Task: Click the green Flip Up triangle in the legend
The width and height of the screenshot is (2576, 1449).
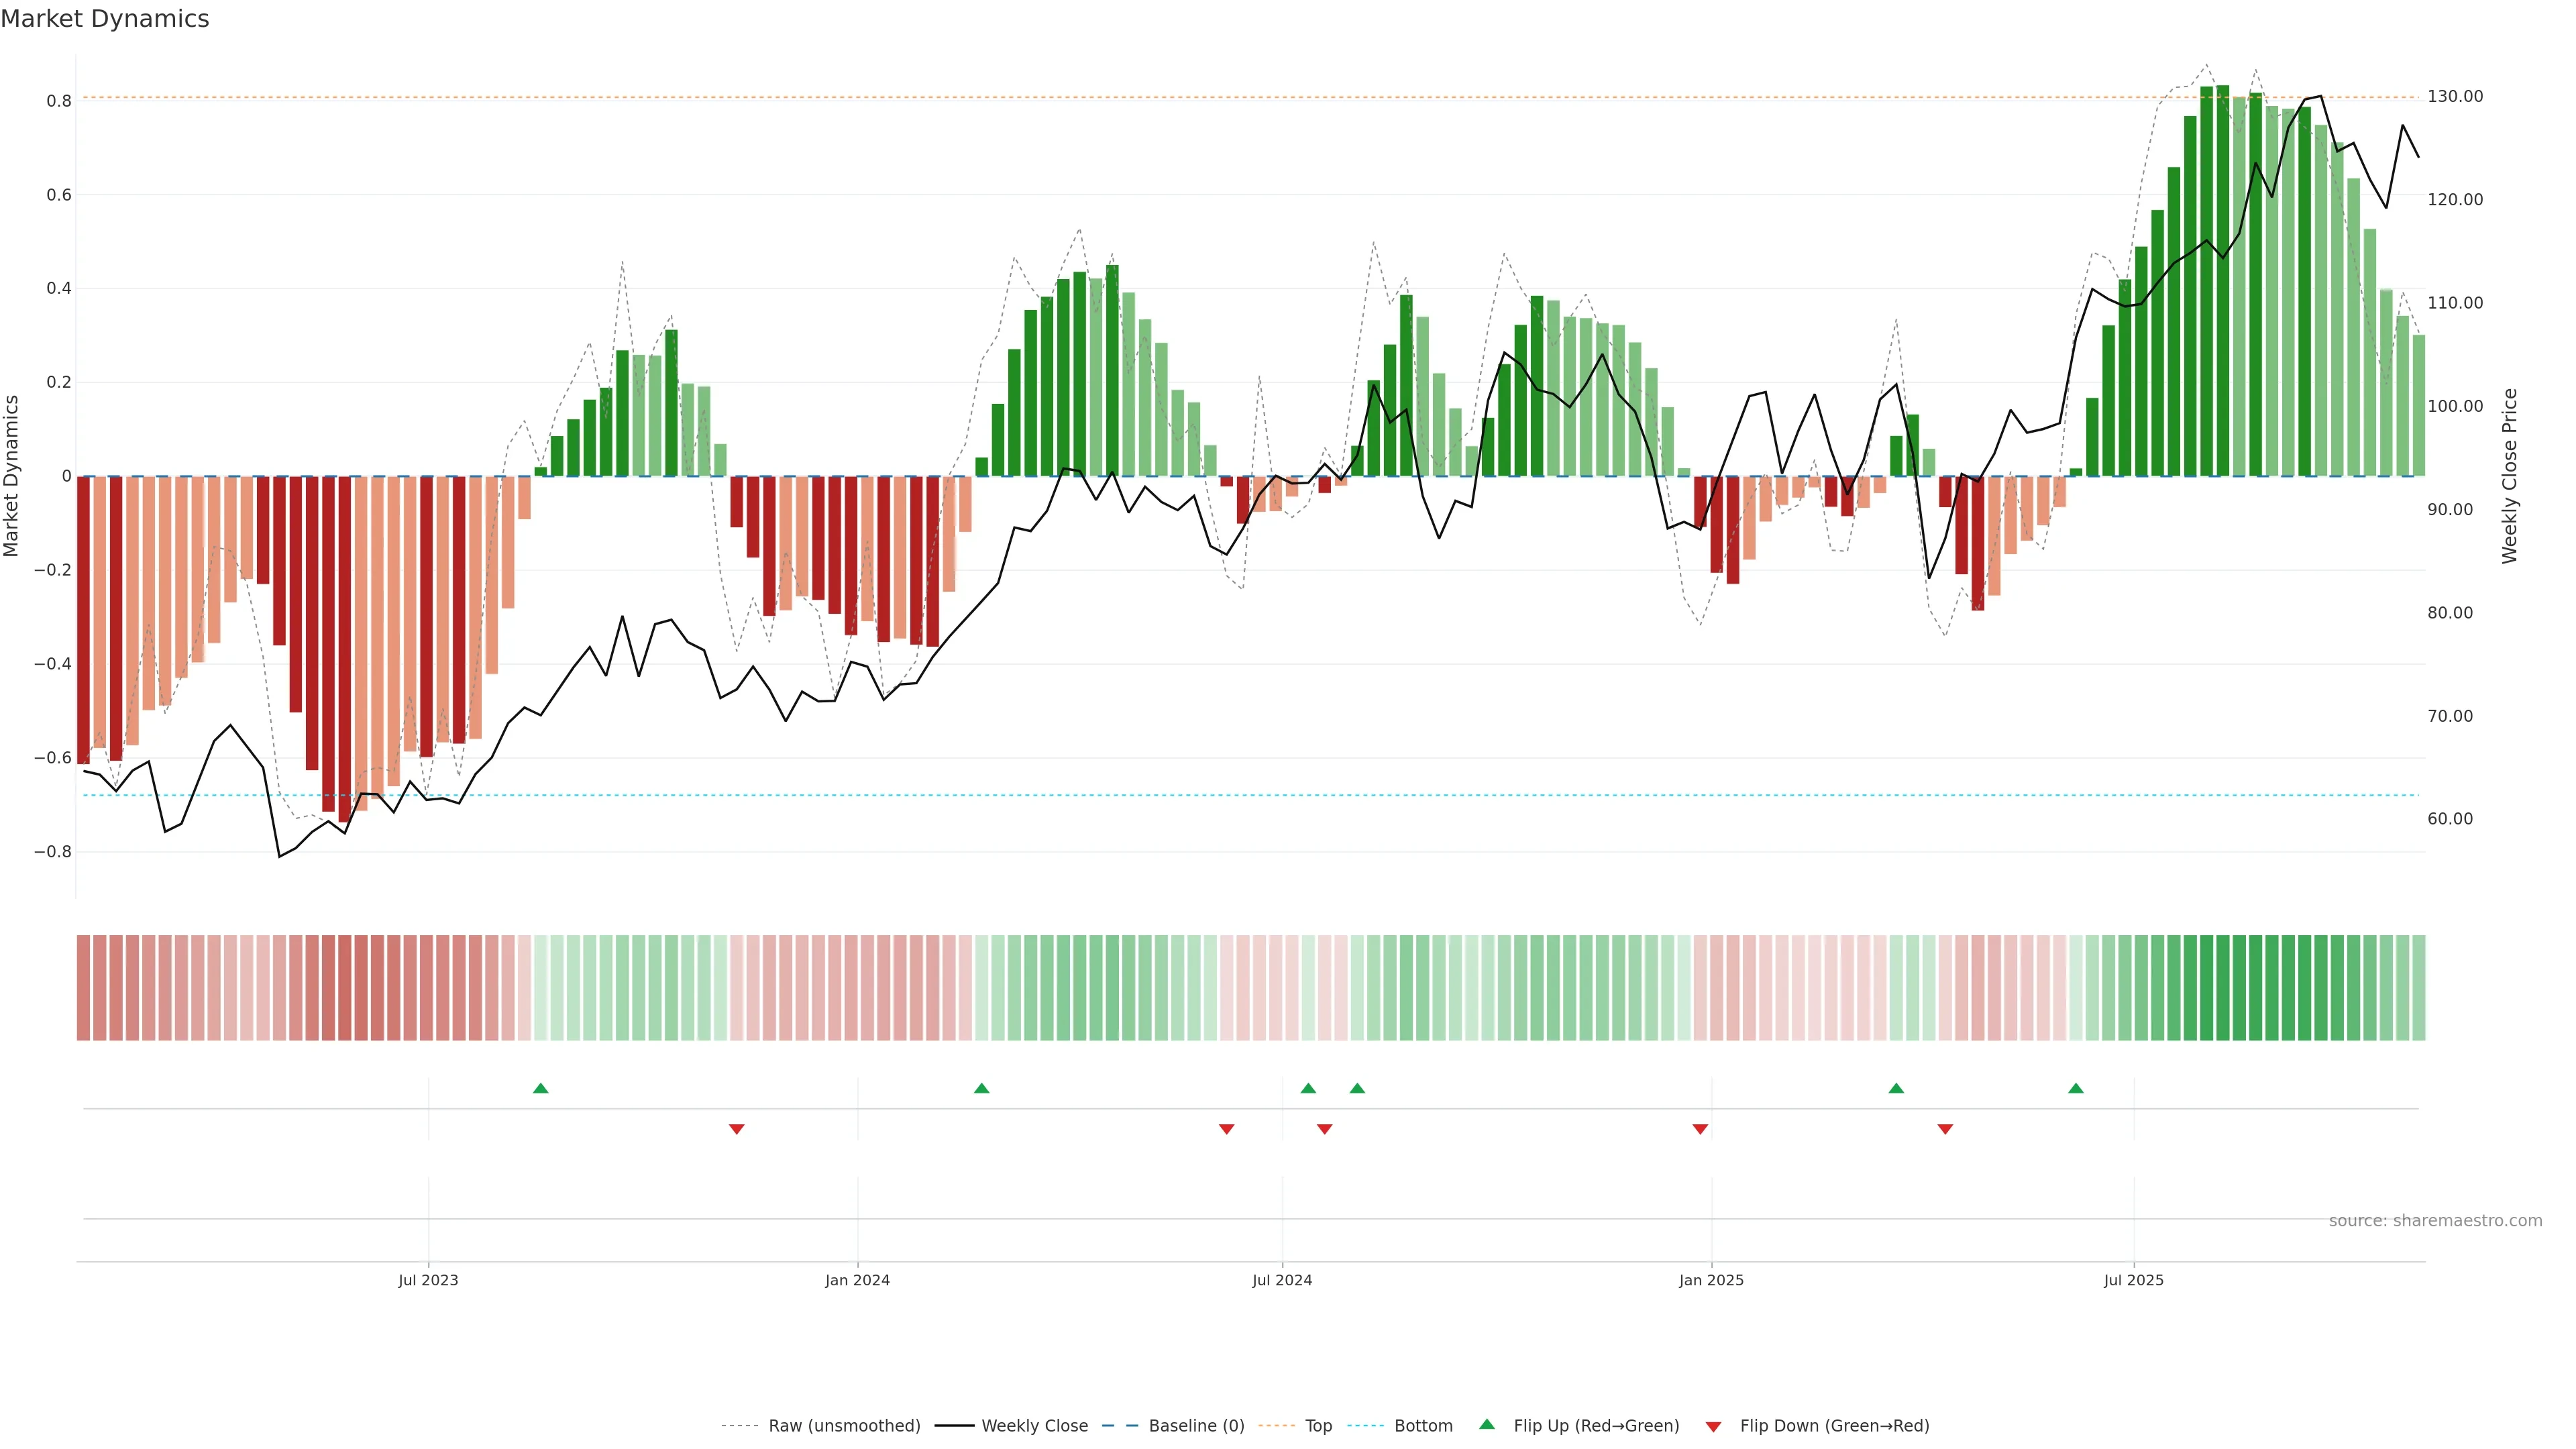Action: [1486, 1424]
